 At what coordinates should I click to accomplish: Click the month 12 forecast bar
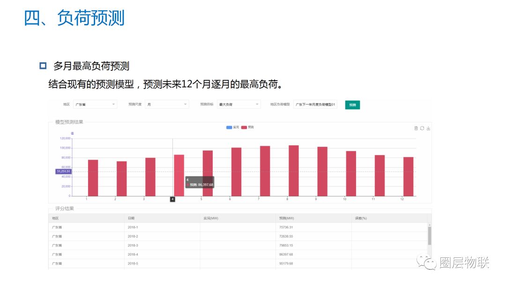[x=408, y=177]
